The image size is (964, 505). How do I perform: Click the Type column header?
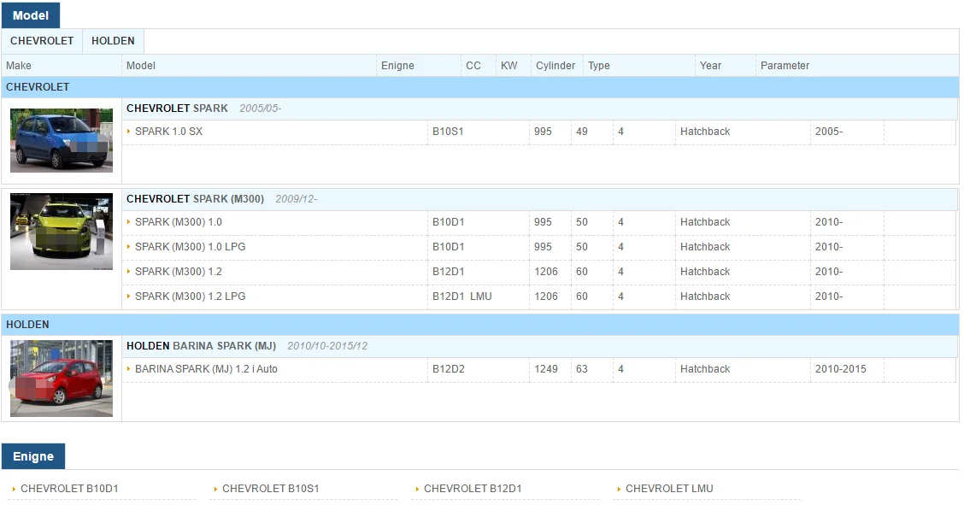pos(599,66)
